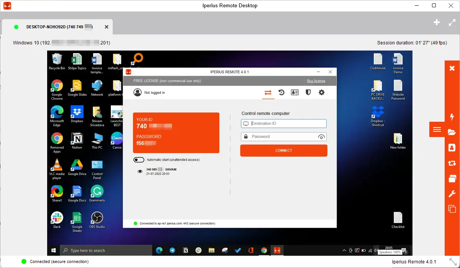The height and width of the screenshot is (268, 460).
Task: Open the security shield settings icon
Action: point(308,92)
